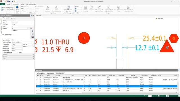
Task: Toggle the For Reference checkbox
Action: [x=3, y=52]
